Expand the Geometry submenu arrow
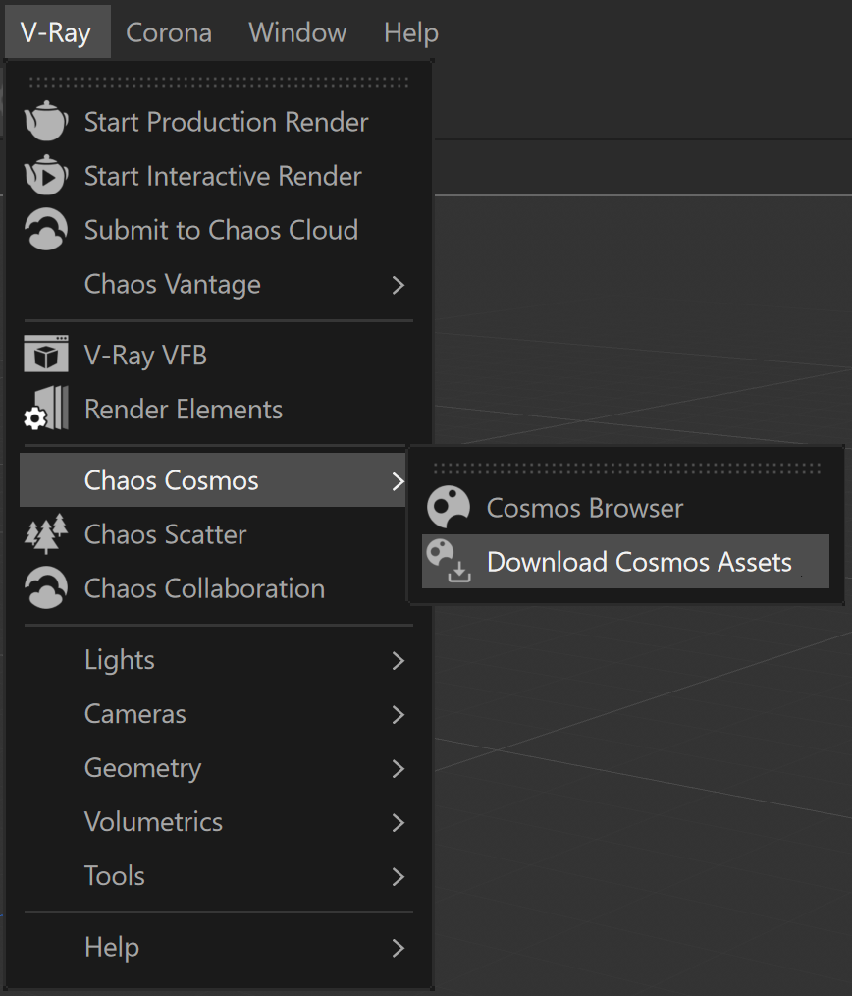This screenshot has width=852, height=996. tap(399, 768)
